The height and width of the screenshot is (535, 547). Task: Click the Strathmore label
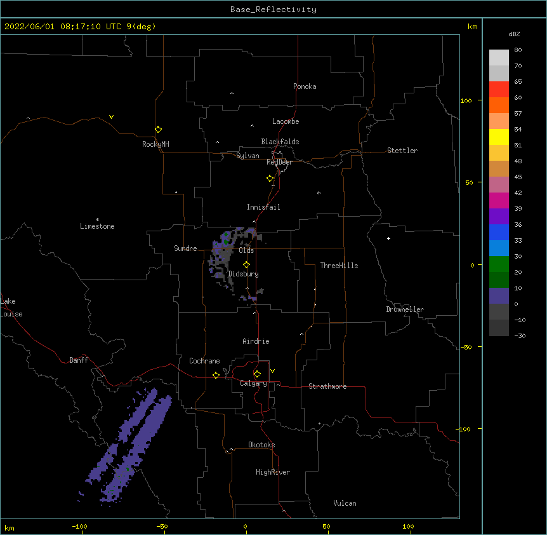tap(327, 386)
